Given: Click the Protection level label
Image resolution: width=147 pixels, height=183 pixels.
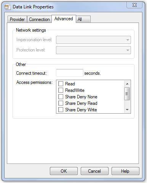Looking at the screenshot, I should point(31,50).
